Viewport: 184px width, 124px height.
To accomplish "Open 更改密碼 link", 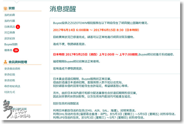I will coord(10,80).
